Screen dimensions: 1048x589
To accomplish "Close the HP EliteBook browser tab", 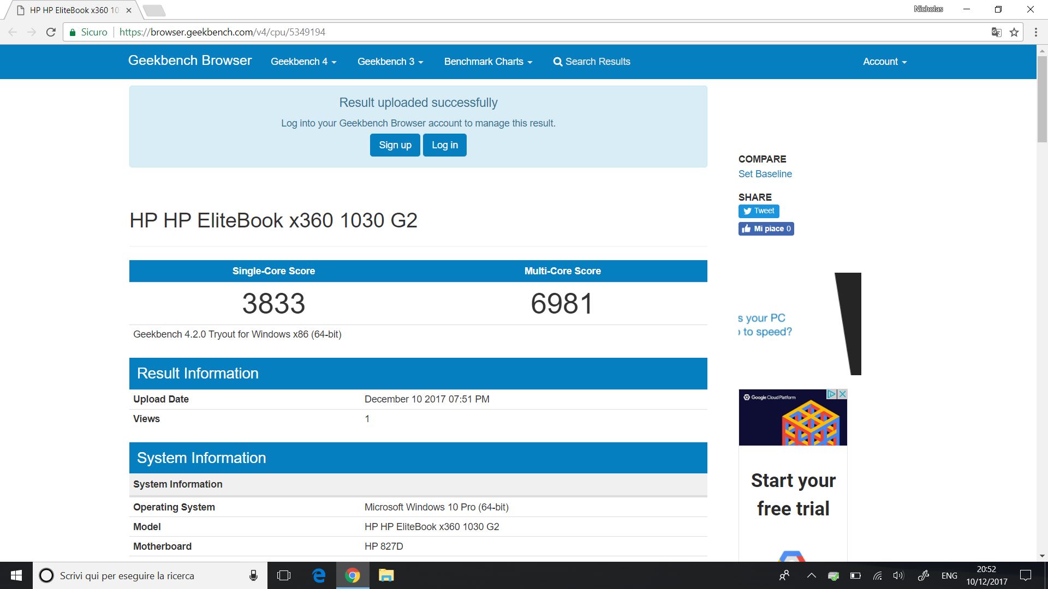I will [x=129, y=10].
